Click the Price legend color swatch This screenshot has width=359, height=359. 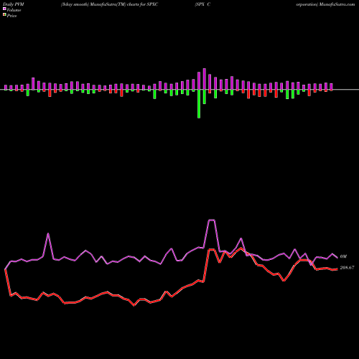[4, 15]
